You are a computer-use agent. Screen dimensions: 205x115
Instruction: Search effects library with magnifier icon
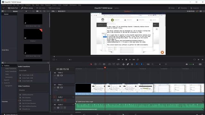(x=48, y=63)
